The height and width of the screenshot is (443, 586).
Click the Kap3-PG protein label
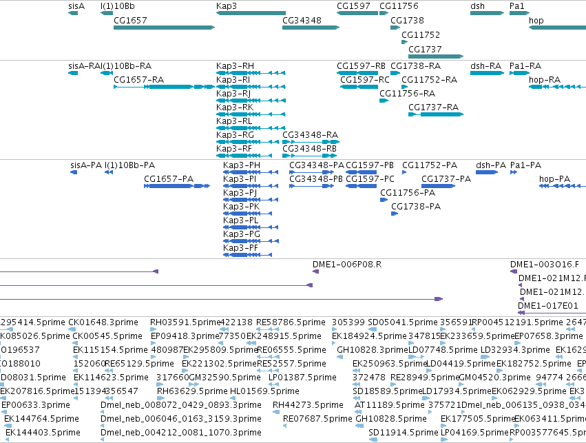[x=242, y=234]
